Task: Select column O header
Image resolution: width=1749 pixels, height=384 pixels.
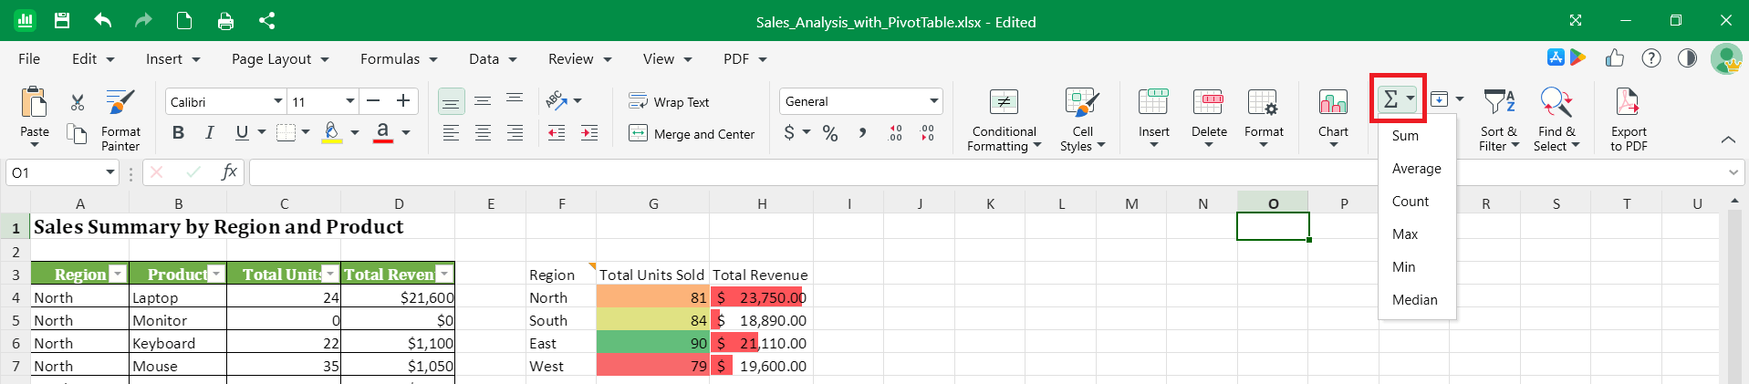Action: tap(1273, 203)
